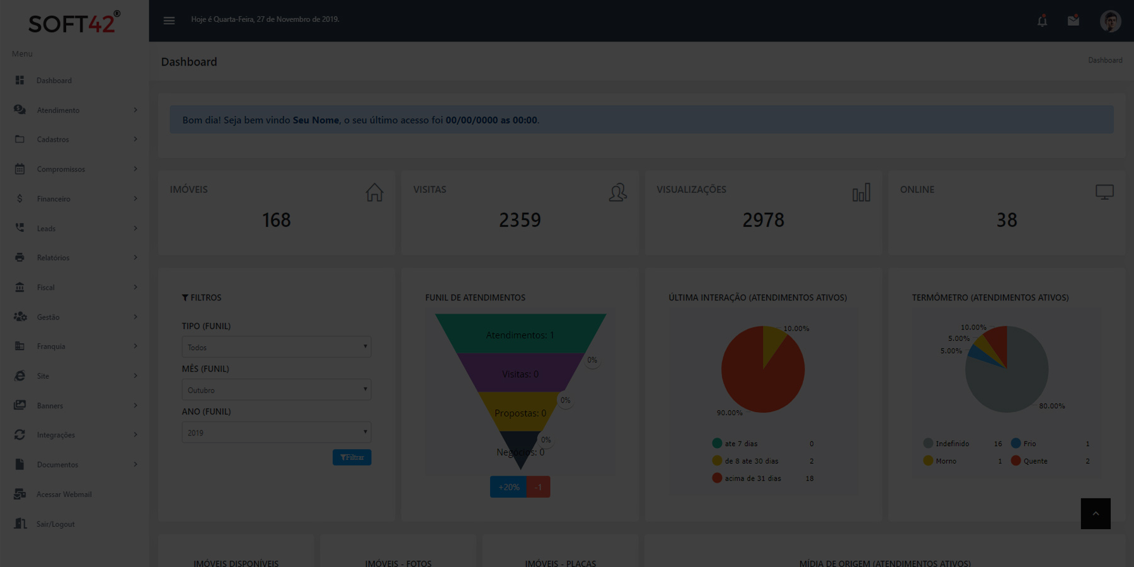Click the users icon on Visitas card
The height and width of the screenshot is (567, 1134).
[618, 192]
